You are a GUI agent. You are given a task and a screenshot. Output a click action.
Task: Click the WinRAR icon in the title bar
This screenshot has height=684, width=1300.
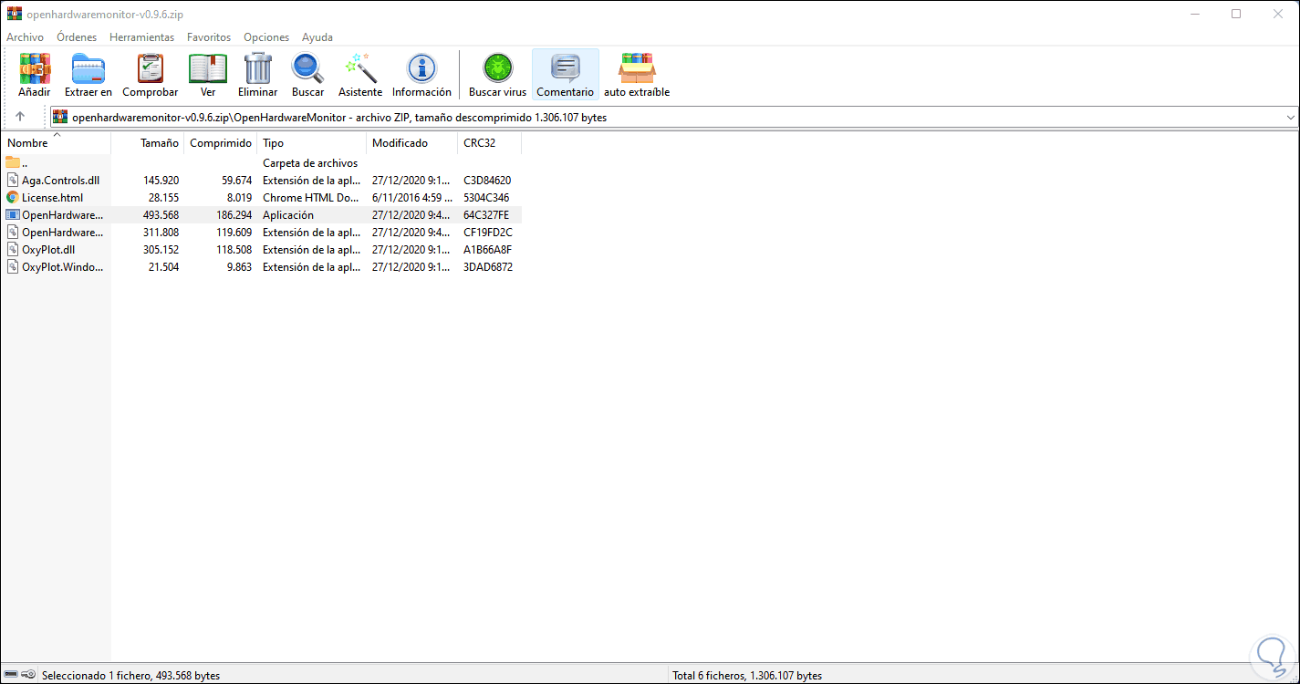click(x=14, y=14)
